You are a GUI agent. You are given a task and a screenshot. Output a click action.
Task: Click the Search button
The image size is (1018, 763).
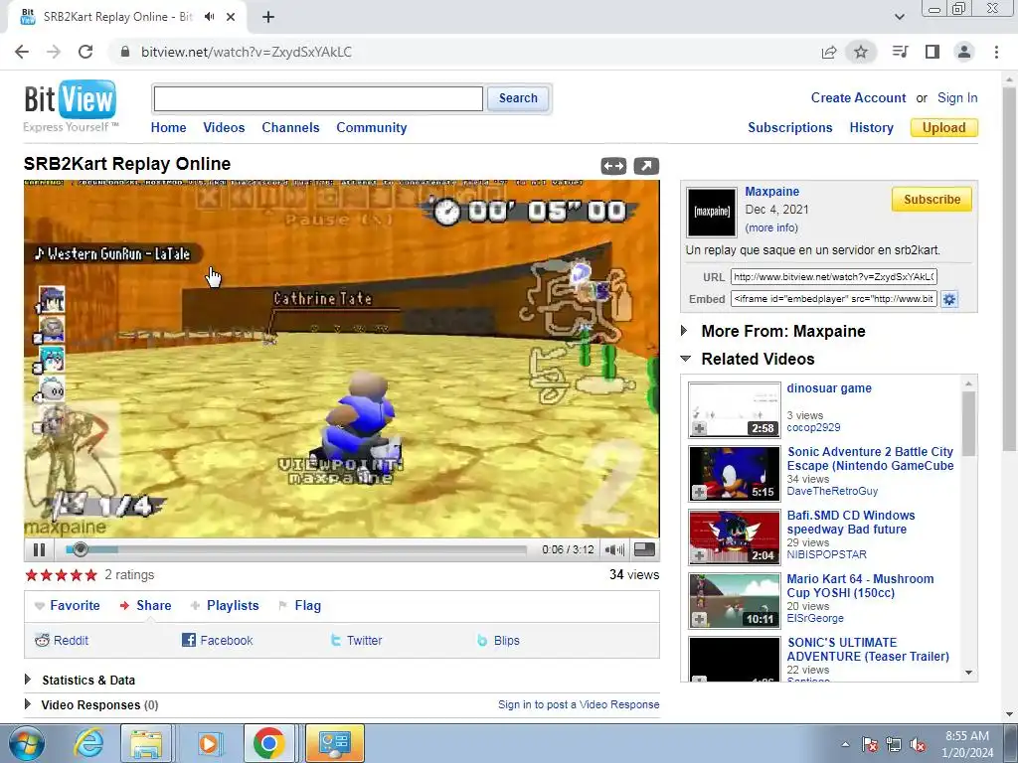coord(518,98)
